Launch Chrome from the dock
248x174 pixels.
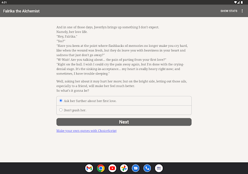click(x=101, y=168)
